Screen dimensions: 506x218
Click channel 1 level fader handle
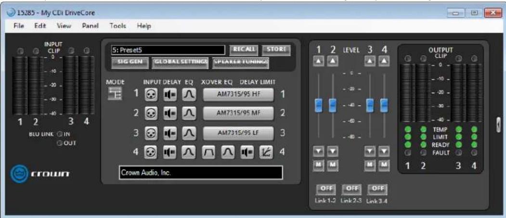(x=318, y=105)
